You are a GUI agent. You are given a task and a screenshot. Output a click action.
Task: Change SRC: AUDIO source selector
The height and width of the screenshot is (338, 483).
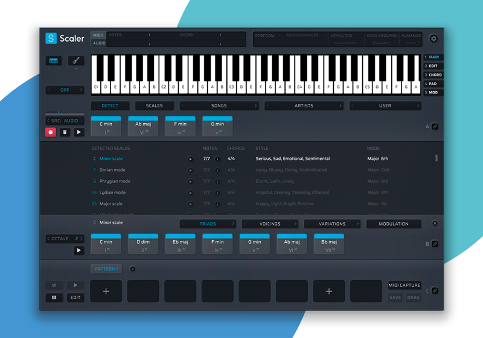65,121
